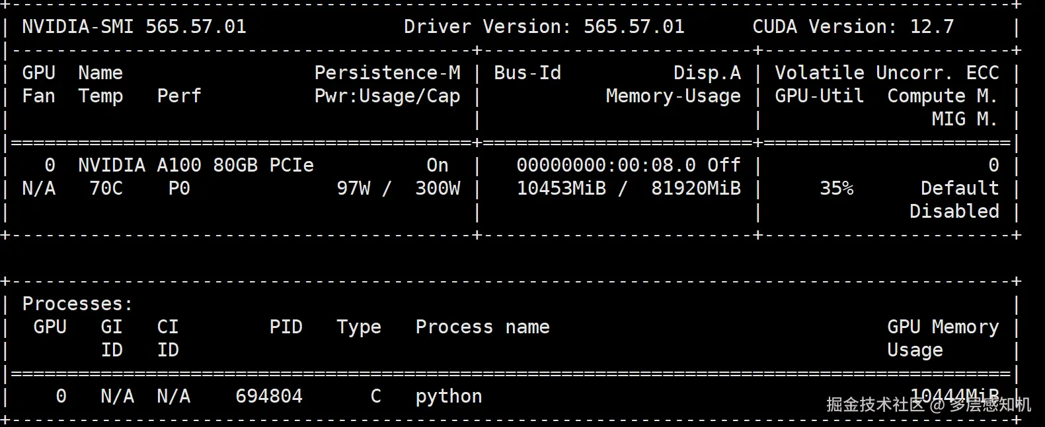This screenshot has width=1045, height=427.
Task: Click the 97W power usage value
Action: click(354, 189)
